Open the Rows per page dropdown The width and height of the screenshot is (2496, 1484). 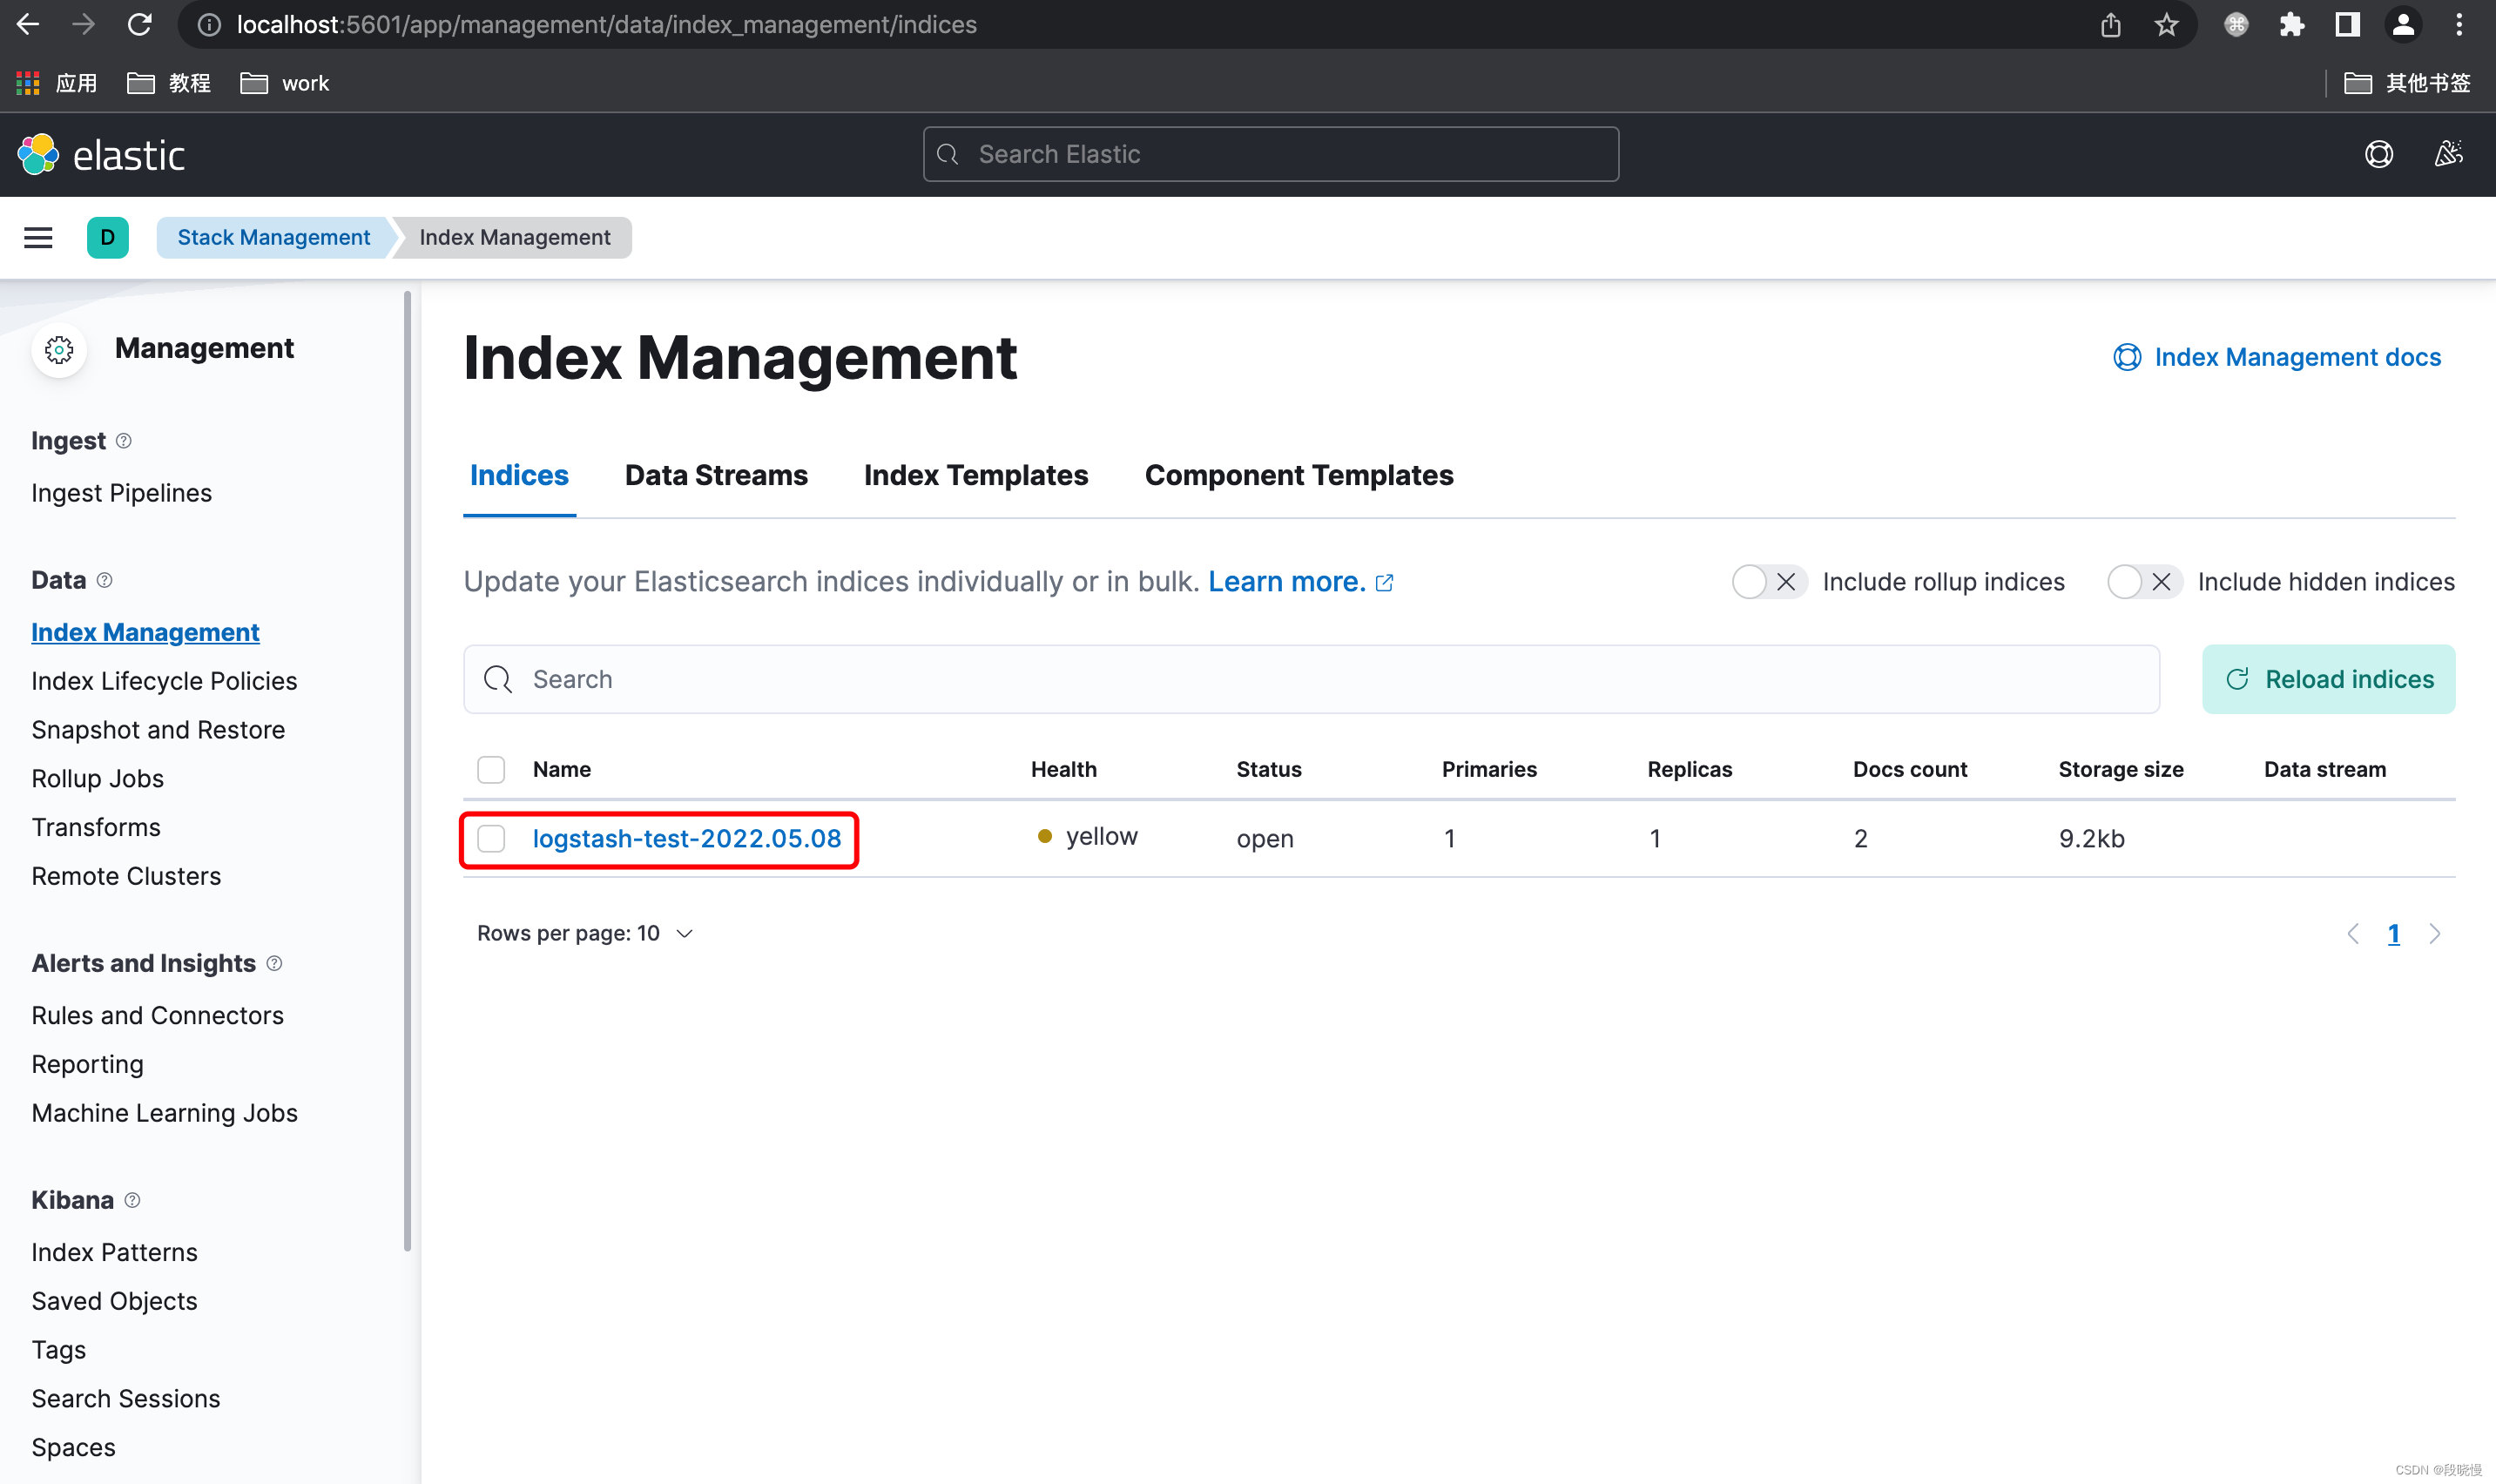click(585, 933)
